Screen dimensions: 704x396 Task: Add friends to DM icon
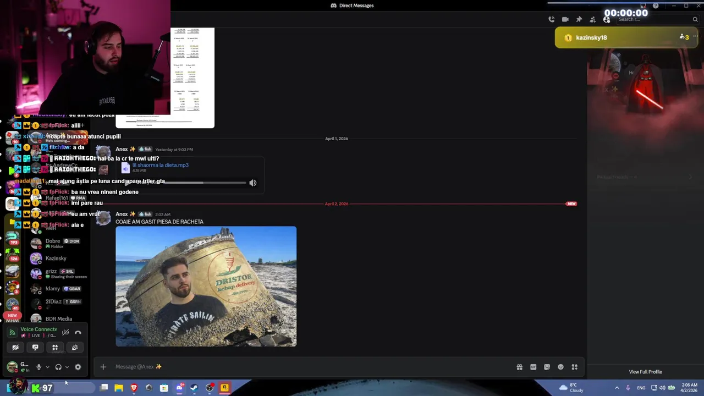(x=592, y=19)
